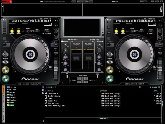Move the cross fader handle
Image resolution: width=165 pixels, height=124 pixels.
[x=82, y=80]
